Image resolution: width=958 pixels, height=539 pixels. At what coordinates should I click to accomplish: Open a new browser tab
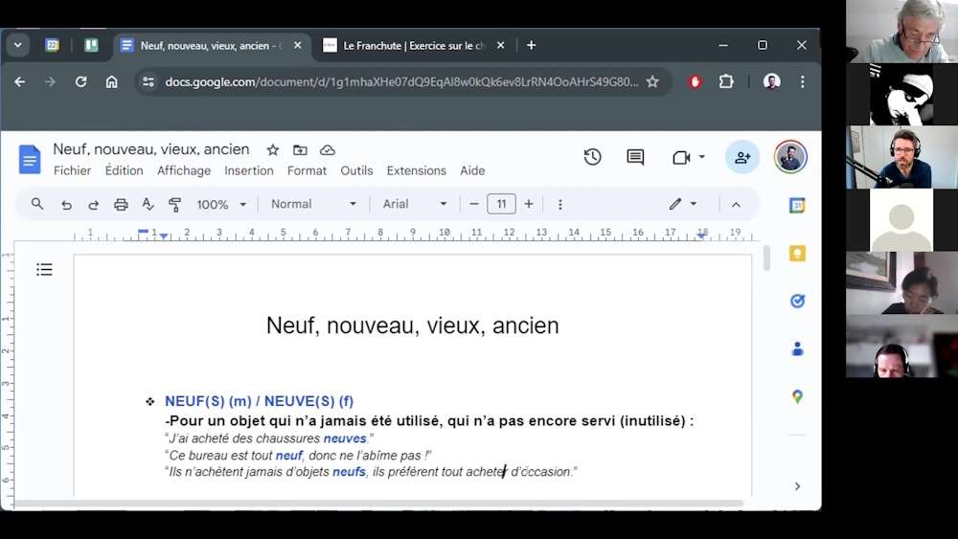coord(531,45)
